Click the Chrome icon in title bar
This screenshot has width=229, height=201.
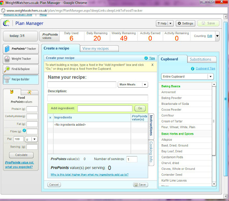pos(2,3)
